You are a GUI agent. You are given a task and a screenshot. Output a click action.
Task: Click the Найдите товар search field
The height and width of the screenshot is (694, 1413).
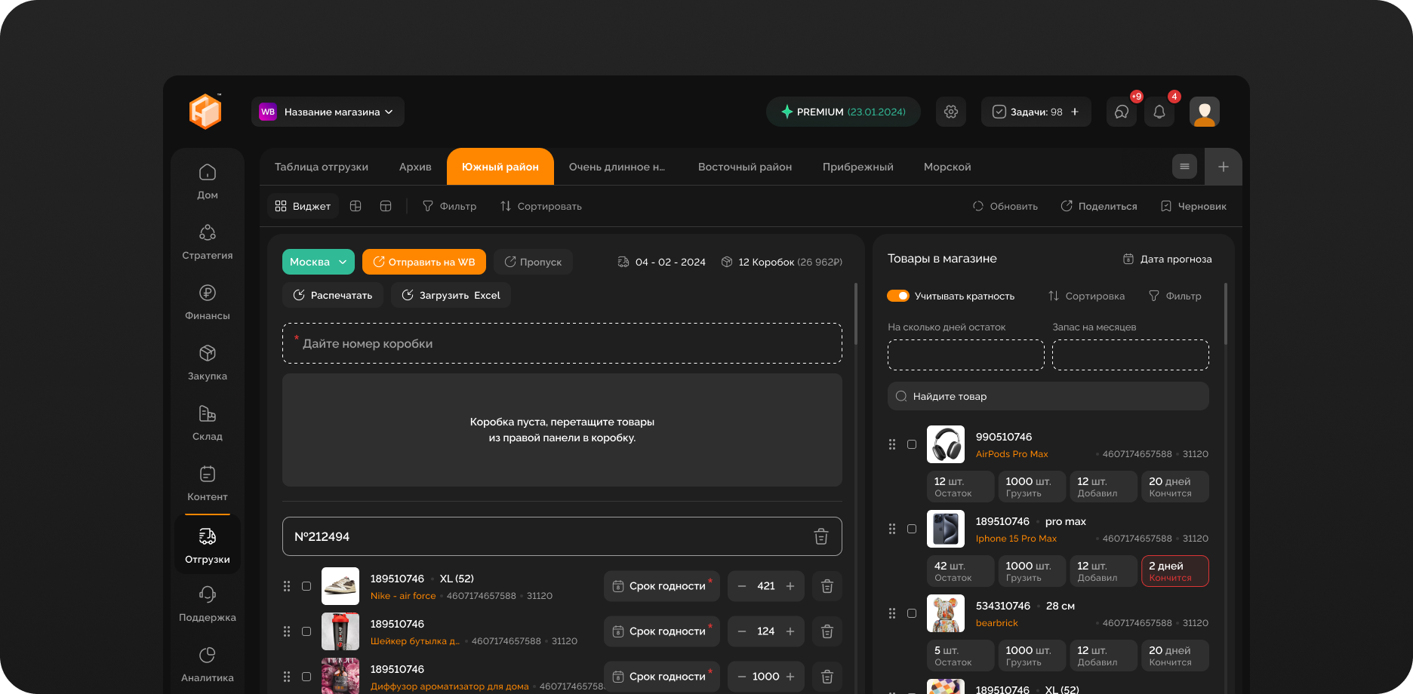[x=1048, y=396]
